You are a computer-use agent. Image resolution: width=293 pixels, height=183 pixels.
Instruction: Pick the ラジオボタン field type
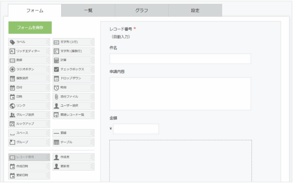(x=29, y=70)
